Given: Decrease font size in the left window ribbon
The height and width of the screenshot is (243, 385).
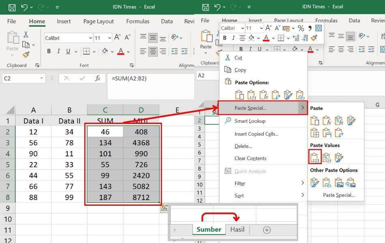Looking at the screenshot, I should [127, 37].
